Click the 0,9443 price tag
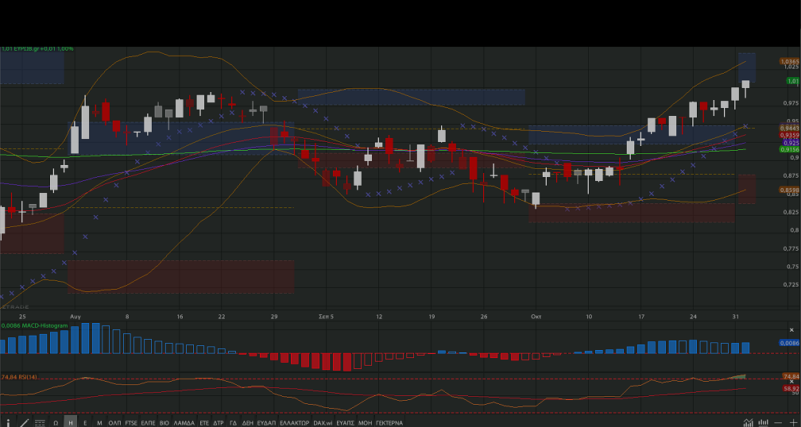The height and width of the screenshot is (427, 801). pos(789,128)
